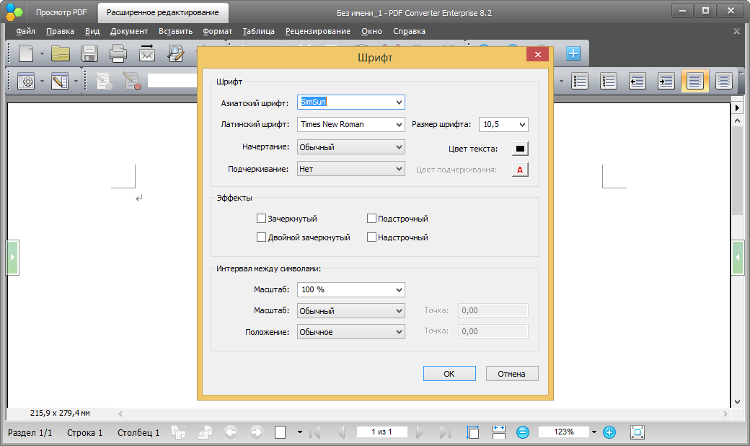
Task: Click the fit-width icon in the status bar
Action: tap(499, 432)
